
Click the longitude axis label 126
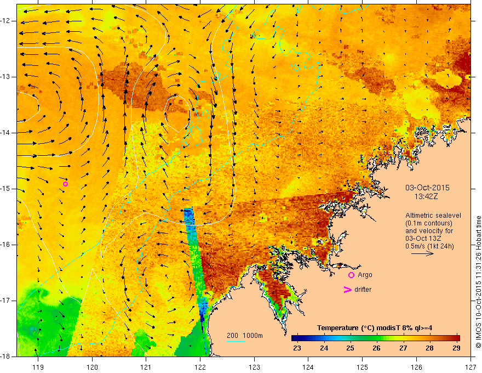coord(416,367)
